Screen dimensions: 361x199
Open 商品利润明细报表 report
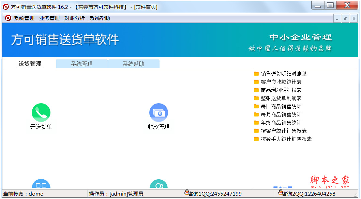(x=281, y=90)
